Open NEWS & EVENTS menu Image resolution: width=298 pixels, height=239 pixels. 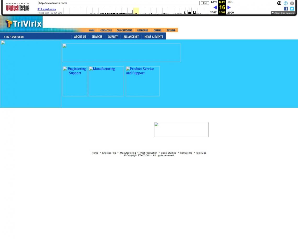(154, 37)
